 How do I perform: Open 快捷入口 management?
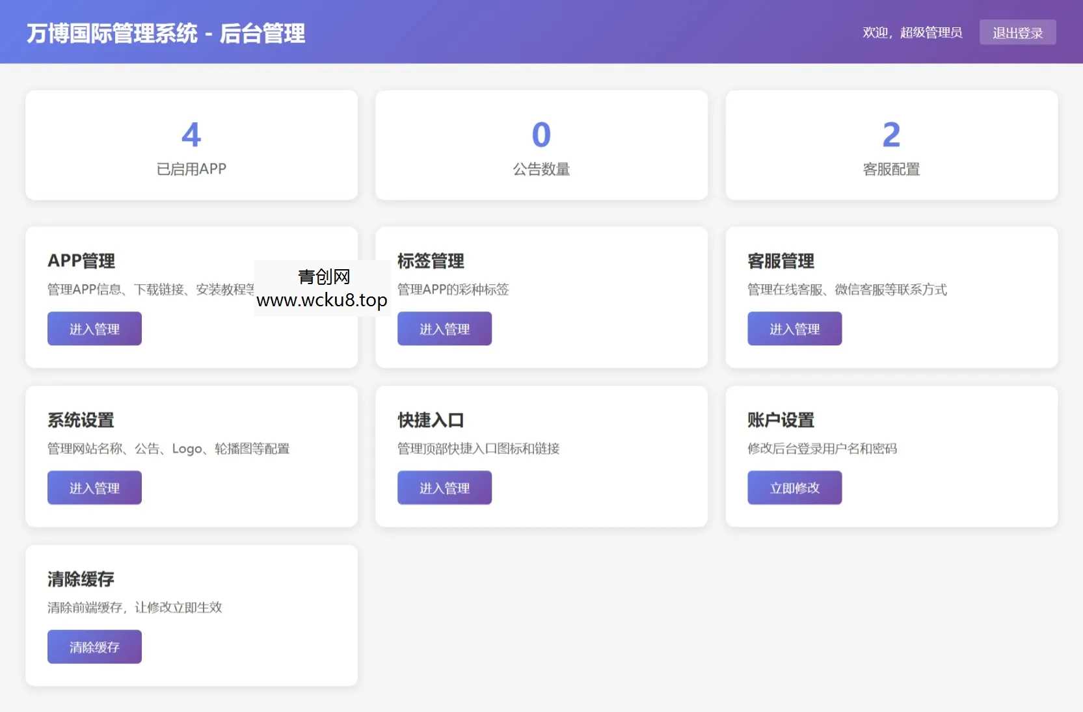coord(444,487)
